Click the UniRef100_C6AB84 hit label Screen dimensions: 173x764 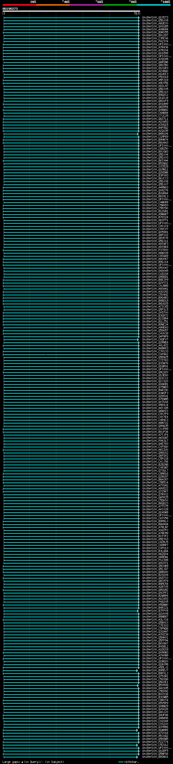click(155, 113)
